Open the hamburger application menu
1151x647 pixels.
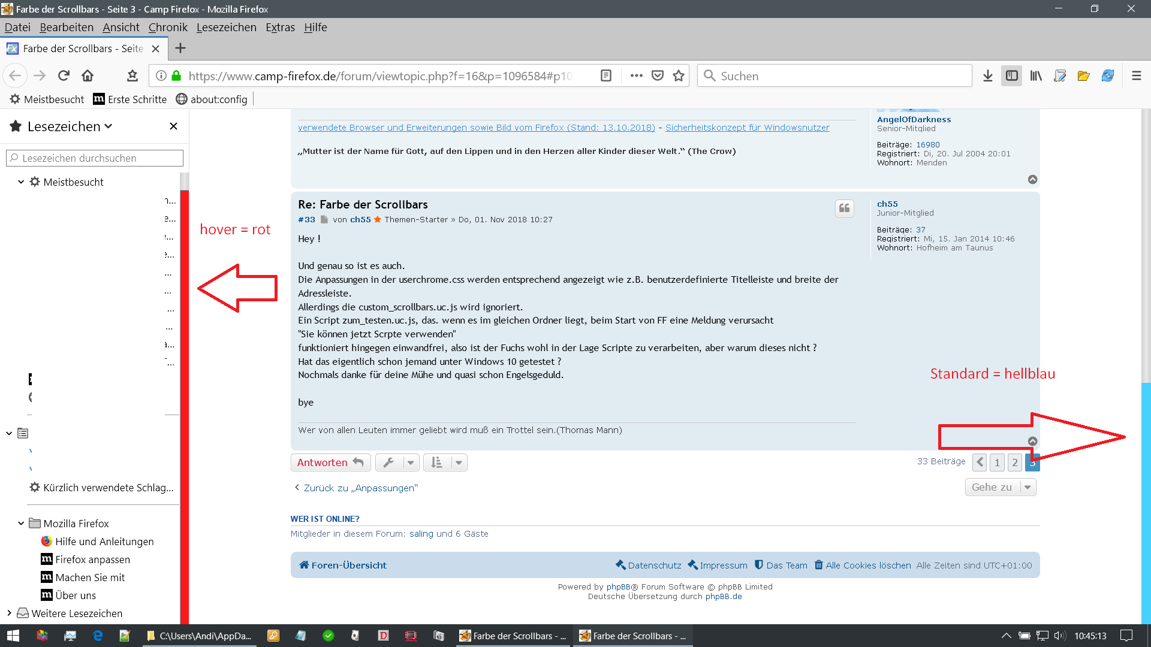(x=1136, y=76)
